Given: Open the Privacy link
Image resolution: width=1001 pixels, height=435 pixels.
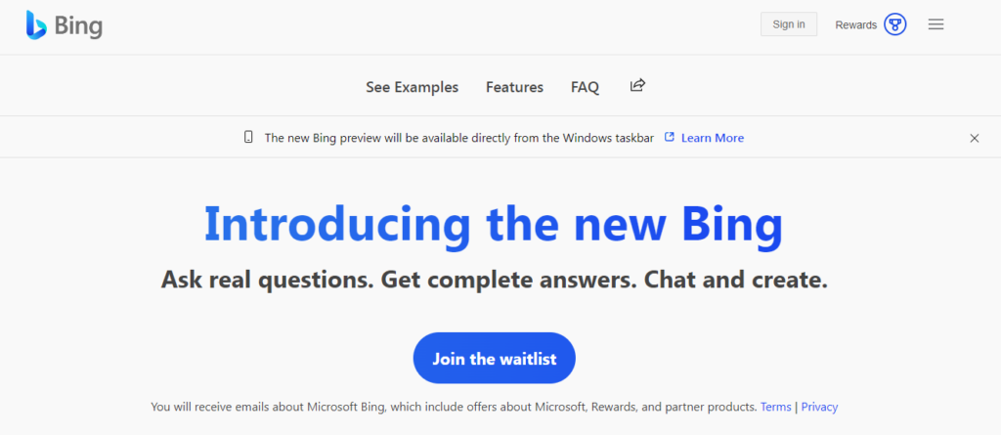Looking at the screenshot, I should (x=819, y=407).
